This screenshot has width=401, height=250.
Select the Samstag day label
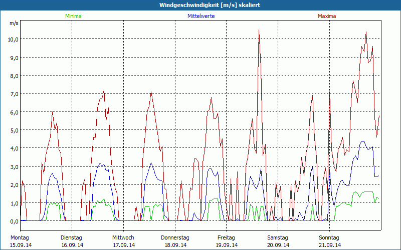pos(278,237)
